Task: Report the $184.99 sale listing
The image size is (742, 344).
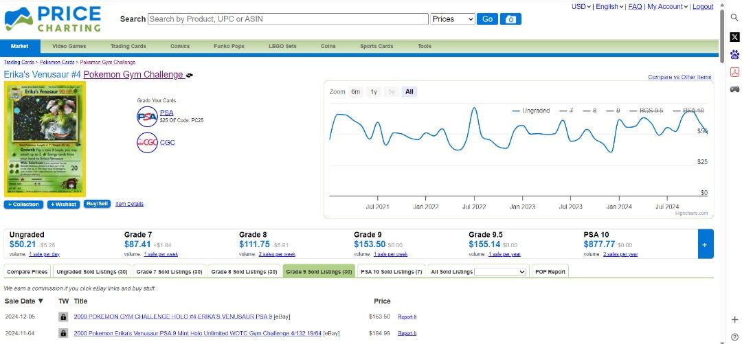Action: (x=407, y=334)
